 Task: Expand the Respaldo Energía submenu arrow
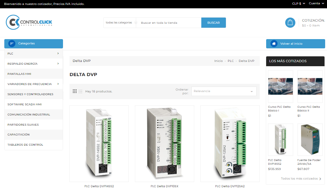58,64
